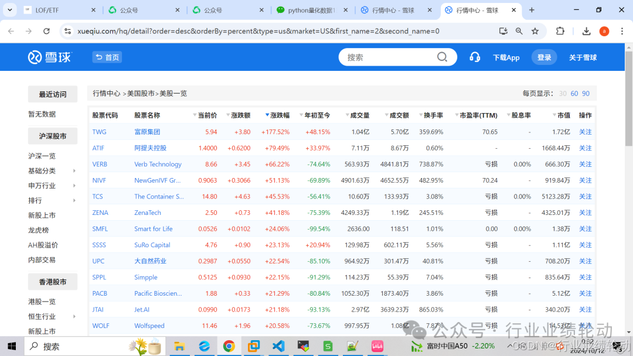Click the zoom magnifier icon in address bar
The image size is (633, 356).
pyautogui.click(x=519, y=31)
